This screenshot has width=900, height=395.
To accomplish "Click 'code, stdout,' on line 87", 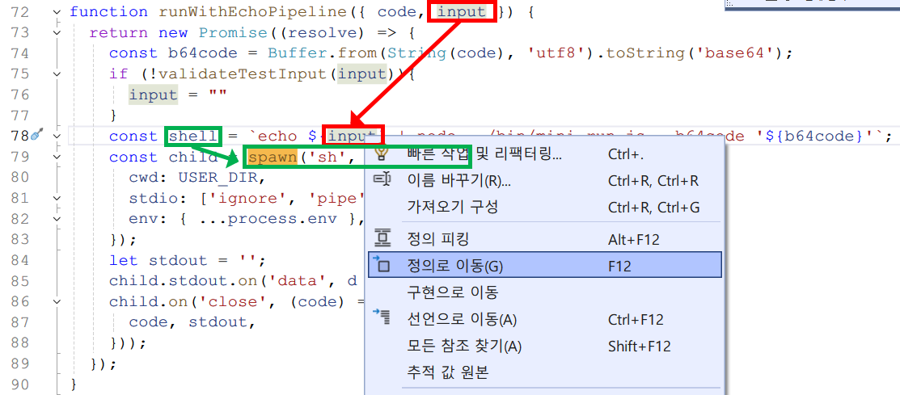I will click(192, 322).
